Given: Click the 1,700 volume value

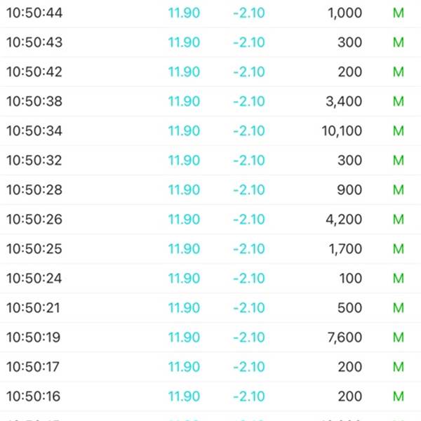Looking at the screenshot, I should pos(345,249).
